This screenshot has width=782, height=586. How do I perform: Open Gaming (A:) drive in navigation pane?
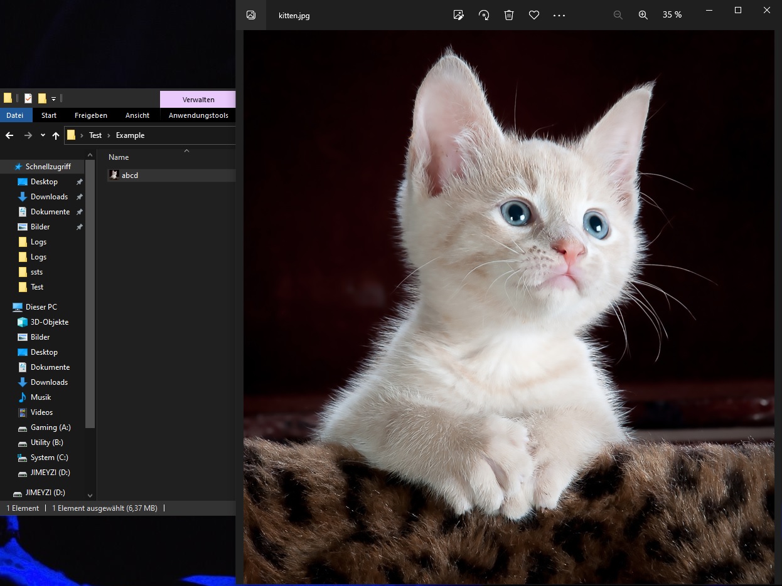(x=50, y=427)
